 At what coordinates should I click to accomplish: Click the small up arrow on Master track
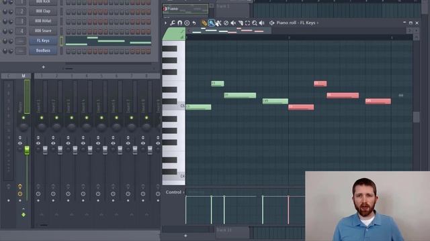pyautogui.click(x=24, y=209)
